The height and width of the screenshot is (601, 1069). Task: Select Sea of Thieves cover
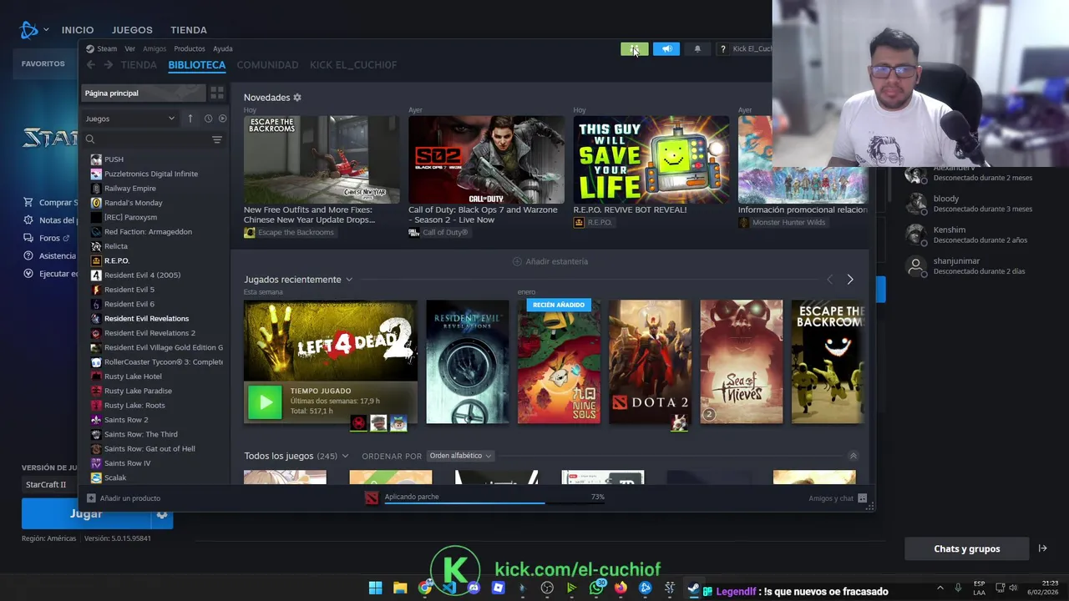click(x=742, y=361)
